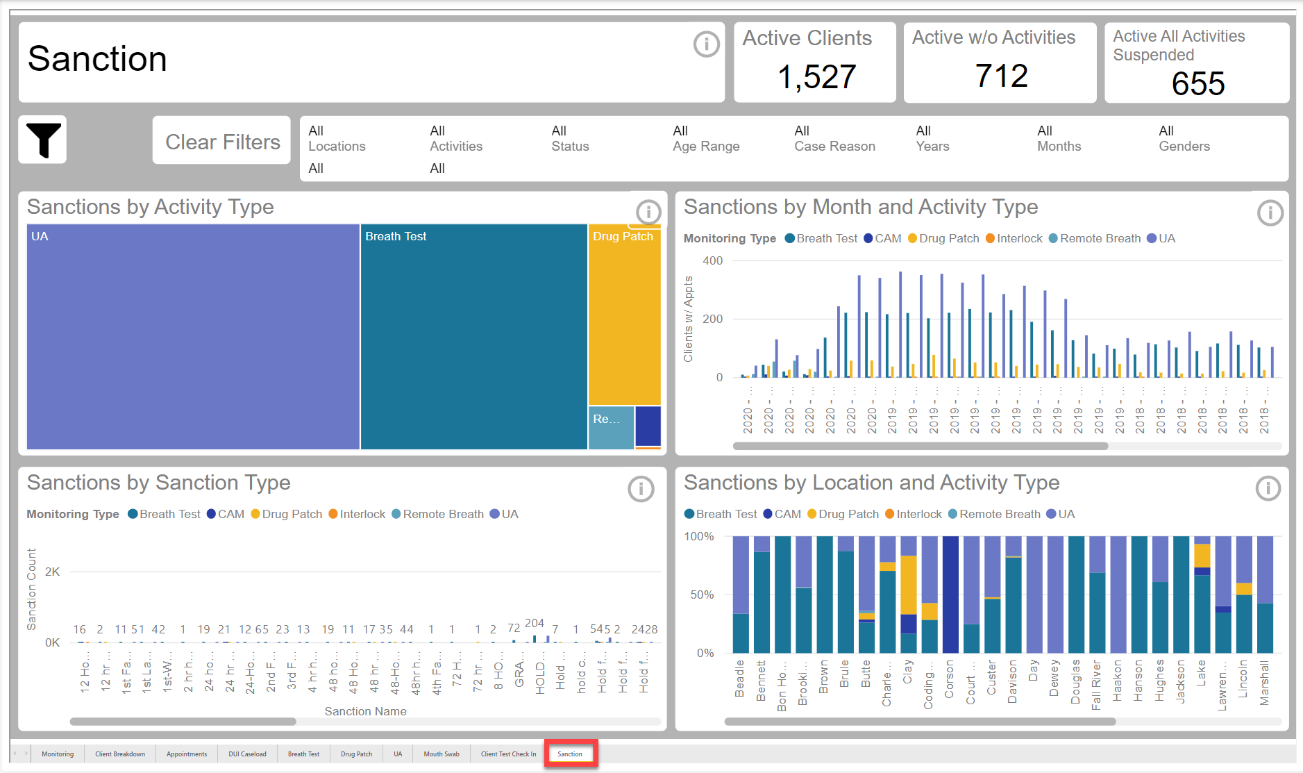Open info for Sanctions by Location chart
The width and height of the screenshot is (1303, 773).
click(1268, 488)
